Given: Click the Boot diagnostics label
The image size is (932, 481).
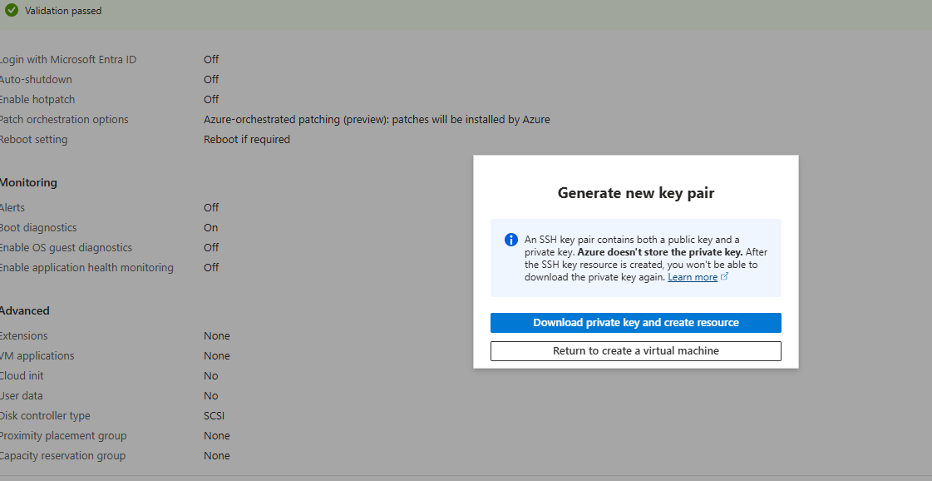Looking at the screenshot, I should pyautogui.click(x=38, y=227).
